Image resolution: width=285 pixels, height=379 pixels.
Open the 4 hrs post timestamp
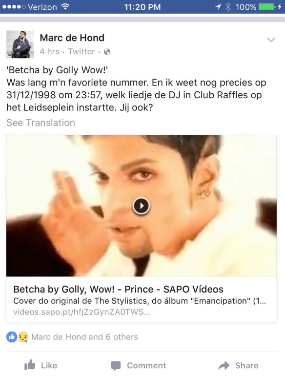tap(49, 51)
